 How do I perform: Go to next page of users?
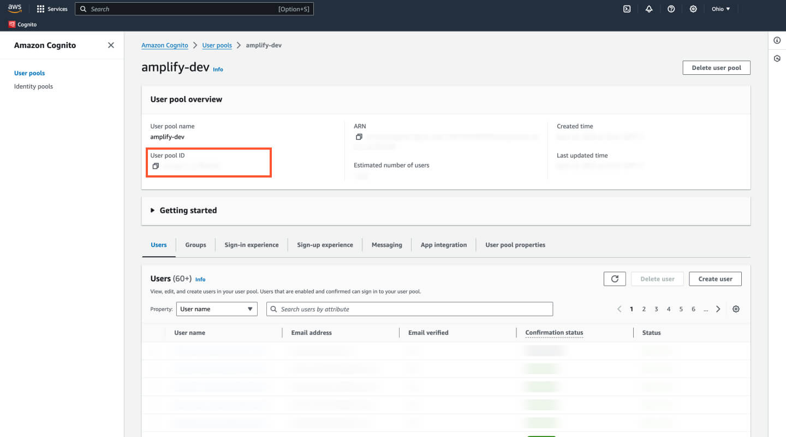click(x=718, y=309)
